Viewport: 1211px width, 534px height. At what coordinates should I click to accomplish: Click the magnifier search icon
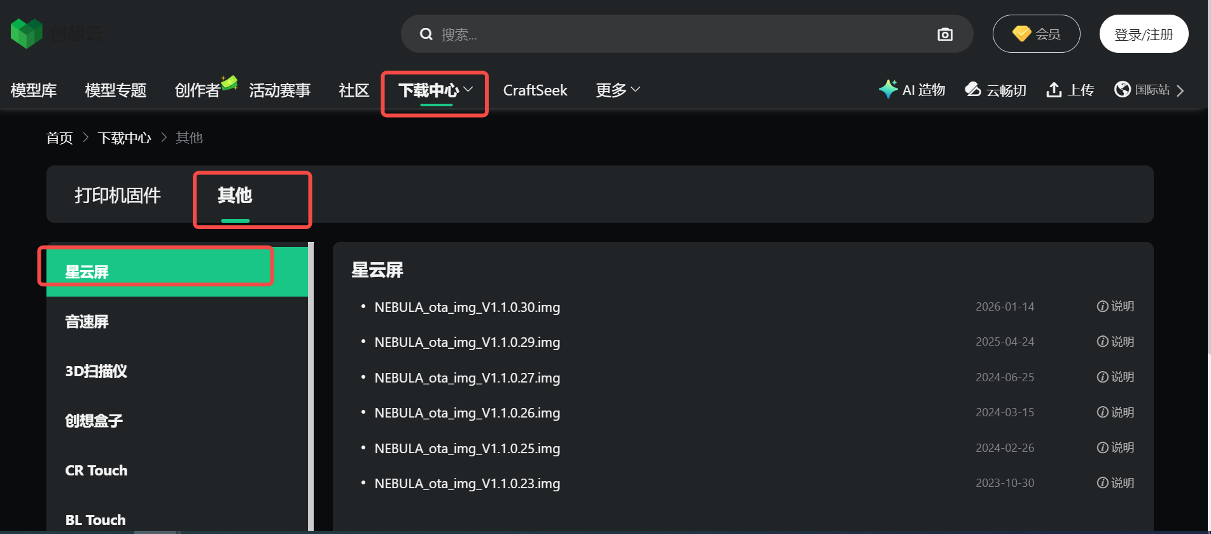[x=426, y=34]
